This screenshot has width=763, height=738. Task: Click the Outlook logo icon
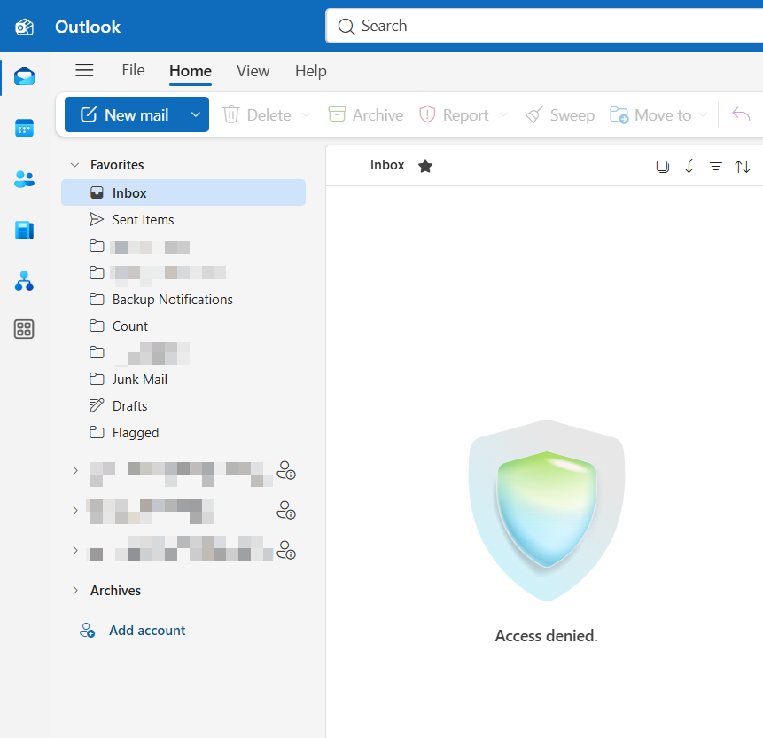point(24,27)
